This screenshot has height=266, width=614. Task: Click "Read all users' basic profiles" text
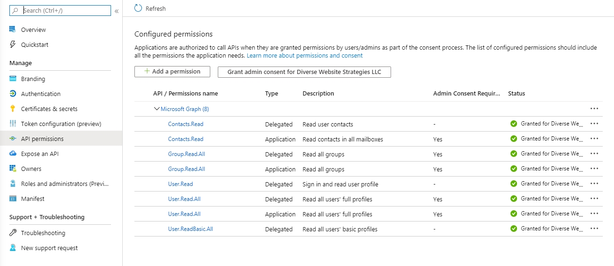(340, 229)
